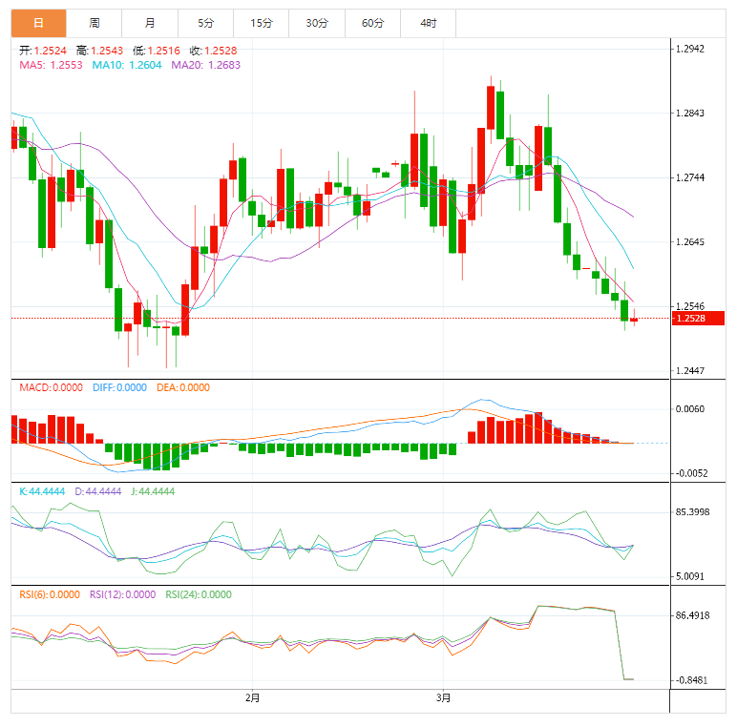The image size is (737, 727).
Task: Click the last small red candlestick
Action: pos(634,320)
